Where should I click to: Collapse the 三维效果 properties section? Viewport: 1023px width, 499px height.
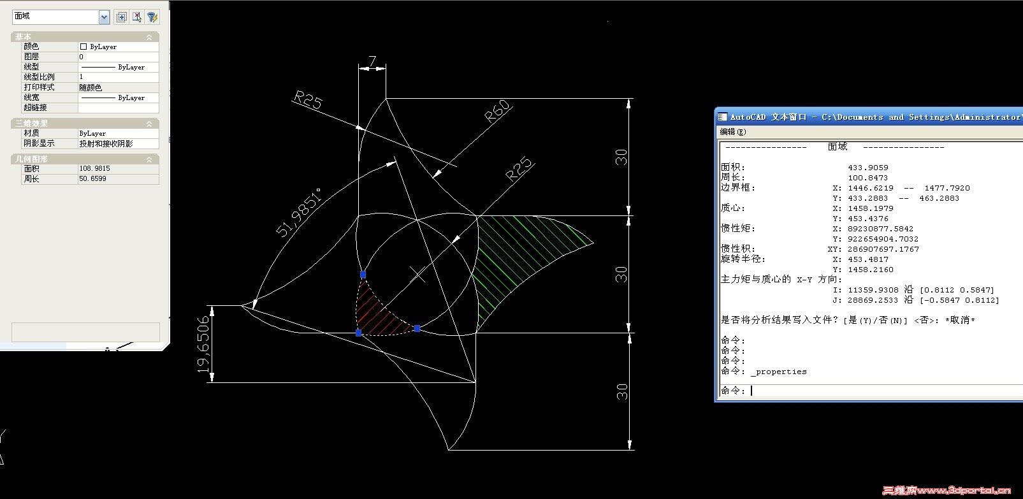[149, 124]
